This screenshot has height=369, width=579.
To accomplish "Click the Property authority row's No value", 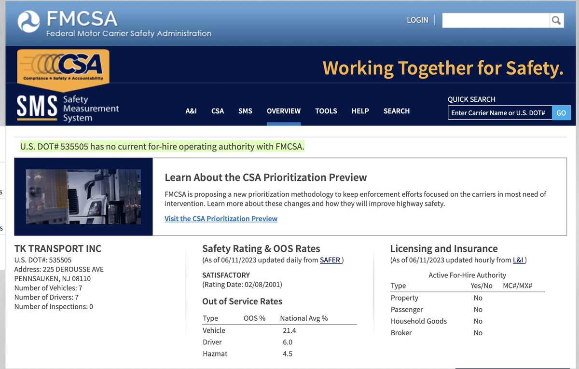I will tap(478, 298).
